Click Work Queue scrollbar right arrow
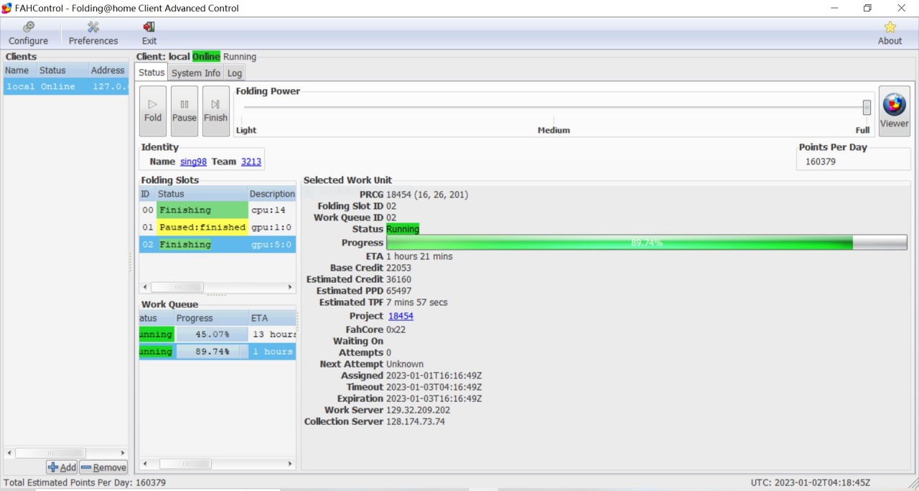919x491 pixels. (x=290, y=464)
